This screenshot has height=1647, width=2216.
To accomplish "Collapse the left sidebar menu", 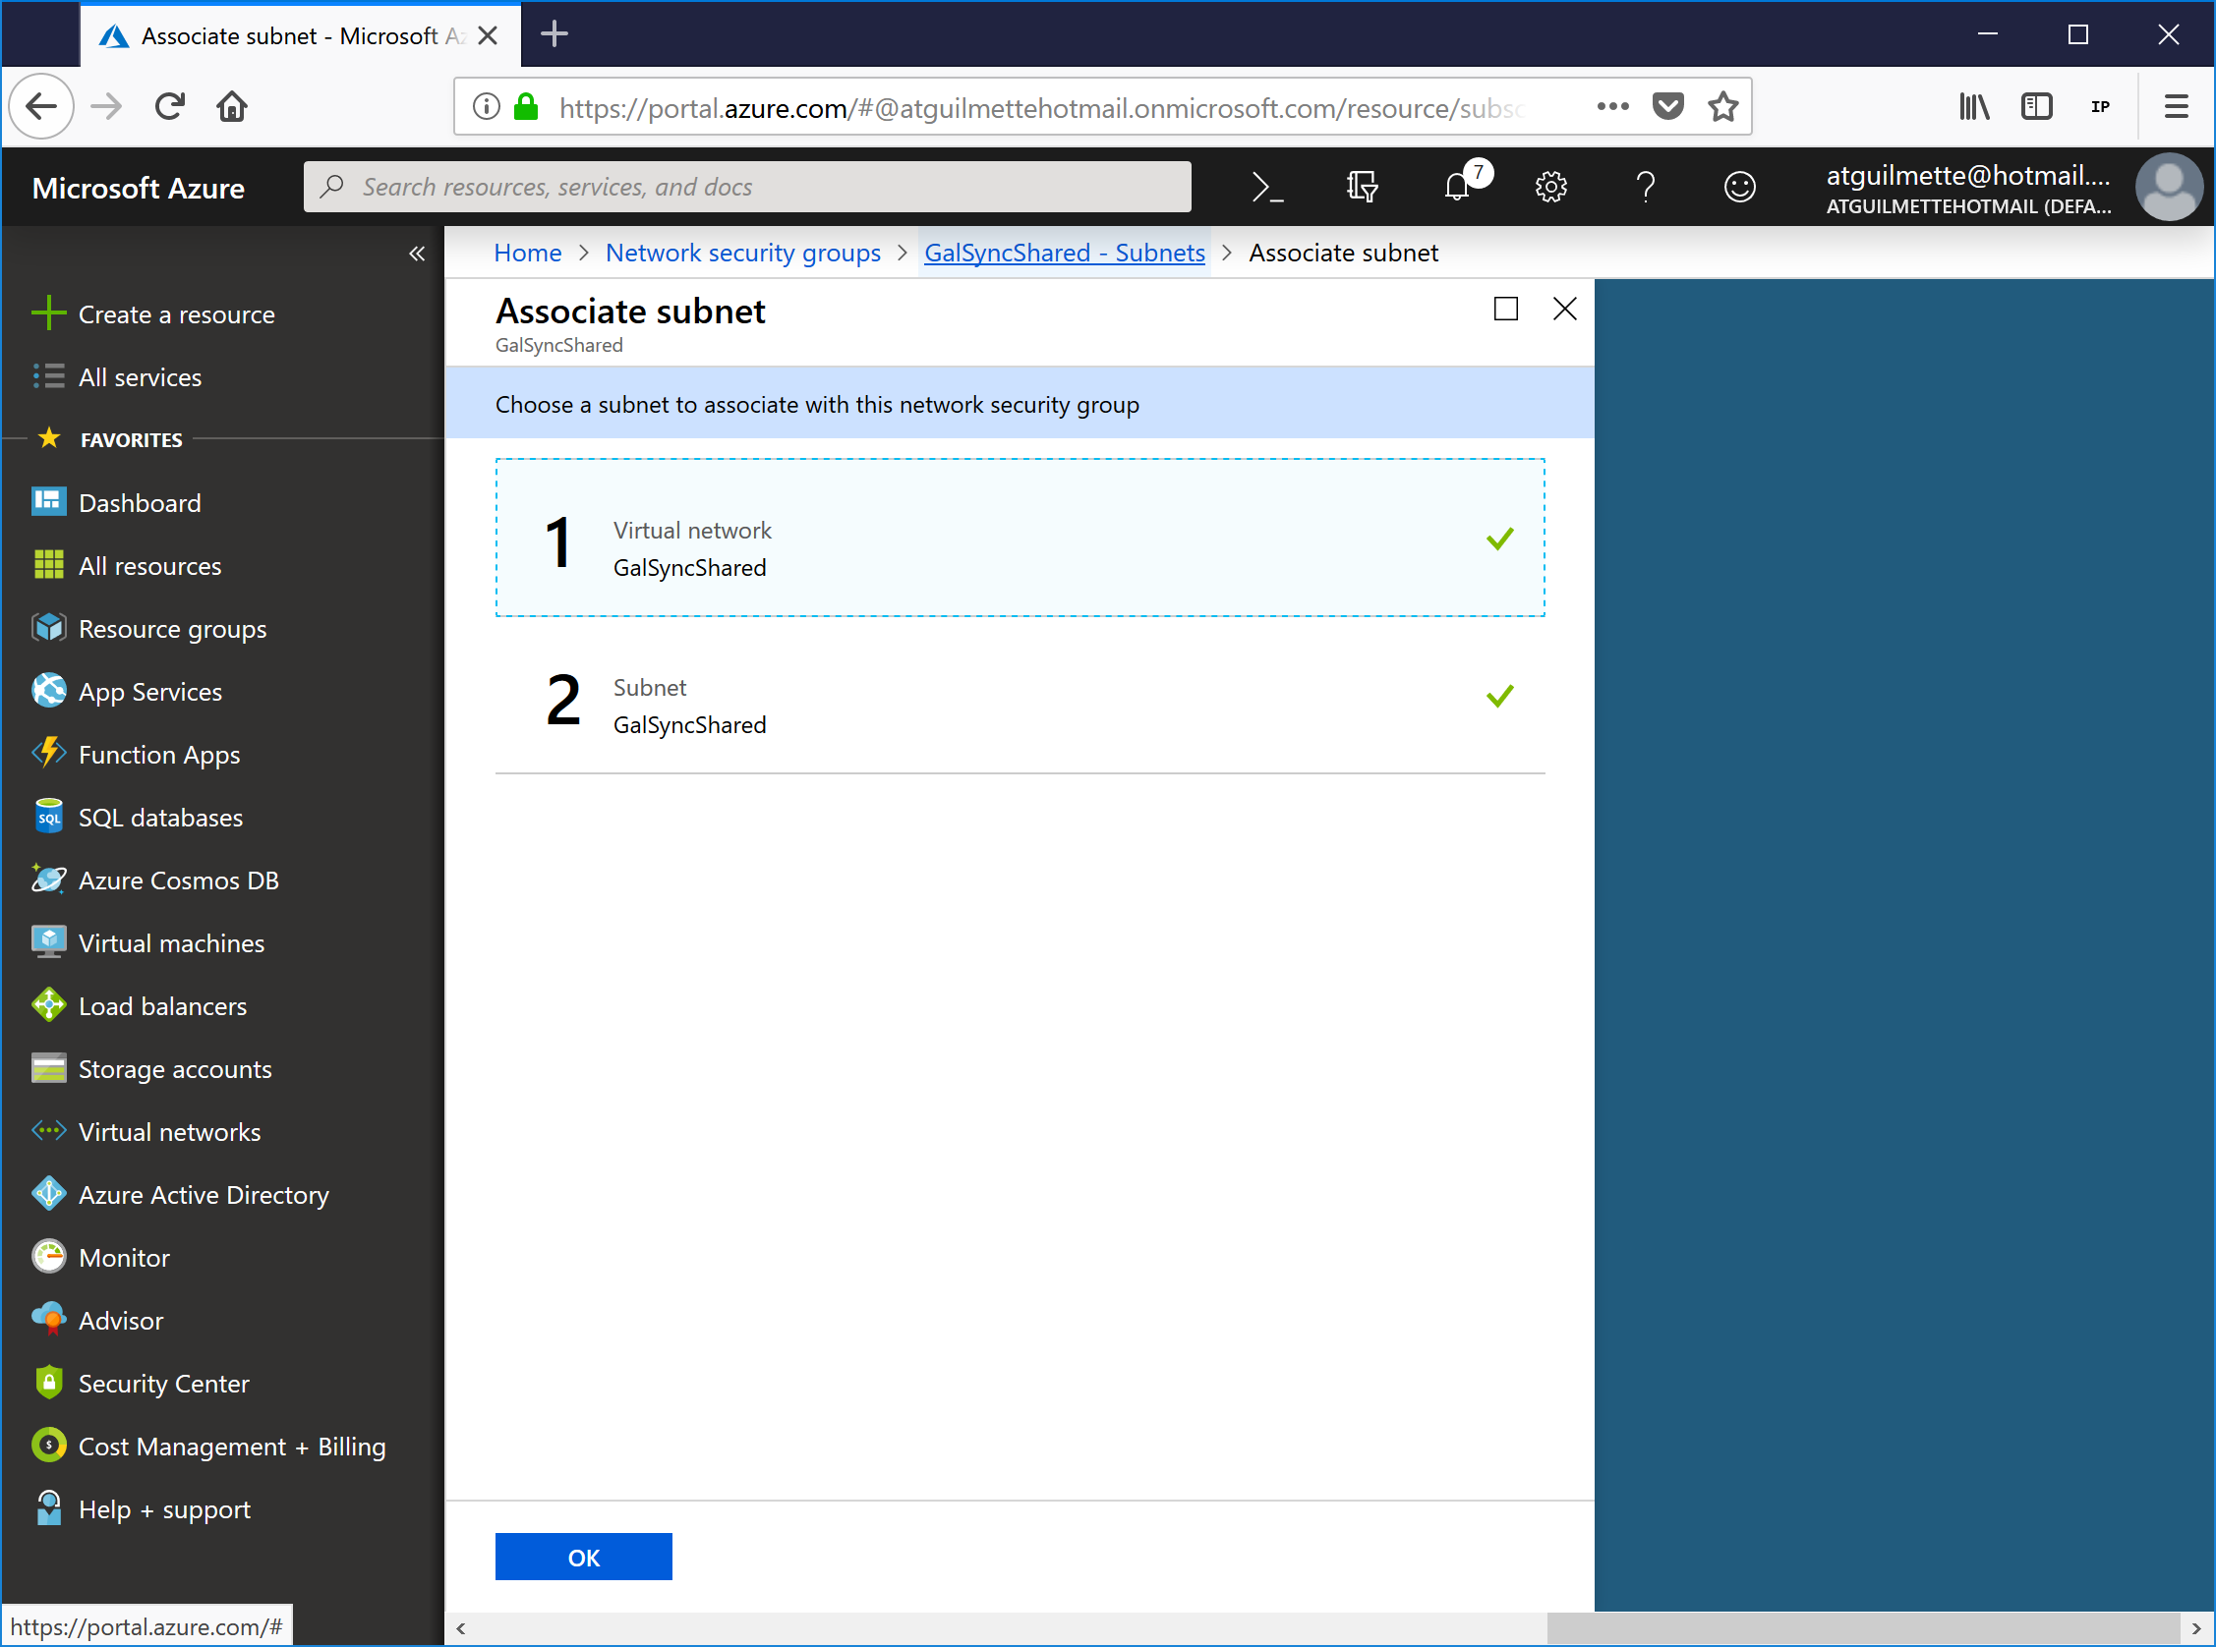I will click(417, 255).
